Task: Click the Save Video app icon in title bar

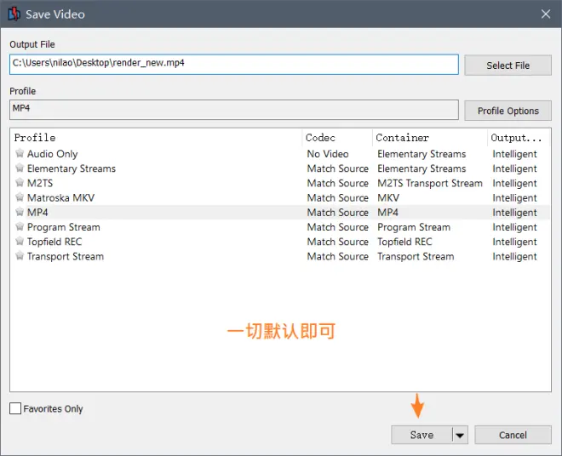Action: point(14,14)
